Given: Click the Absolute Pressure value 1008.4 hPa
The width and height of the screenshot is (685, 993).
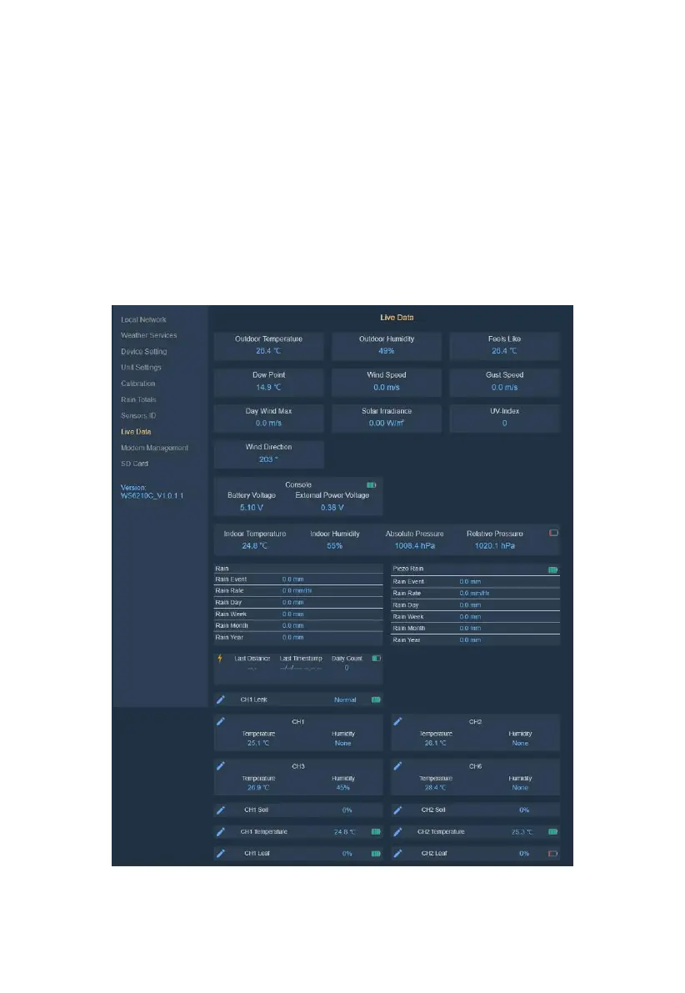Looking at the screenshot, I should (x=415, y=546).
